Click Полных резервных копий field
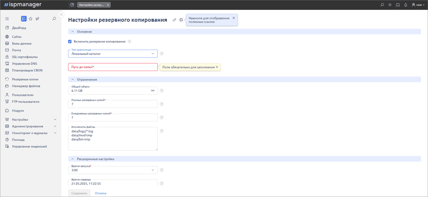Screen dimensions: 428x197 (113, 104)
